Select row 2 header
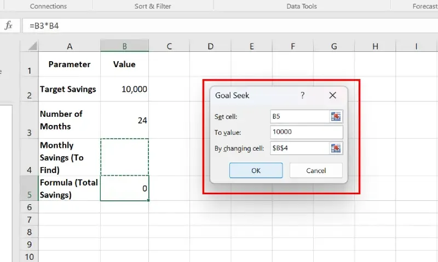The height and width of the screenshot is (262, 438). (30, 89)
